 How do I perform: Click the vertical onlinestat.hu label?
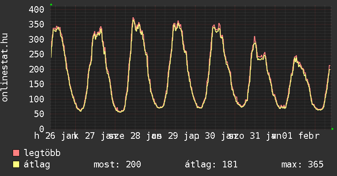5,68
